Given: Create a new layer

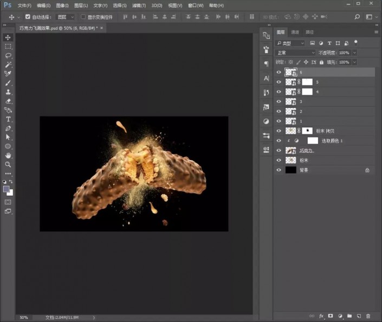Looking at the screenshot, I should [359, 316].
